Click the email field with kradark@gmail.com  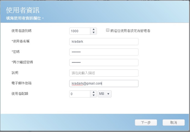point(104,83)
